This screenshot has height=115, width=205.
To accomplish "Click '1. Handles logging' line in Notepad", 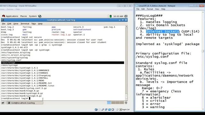I will tap(158, 22).
